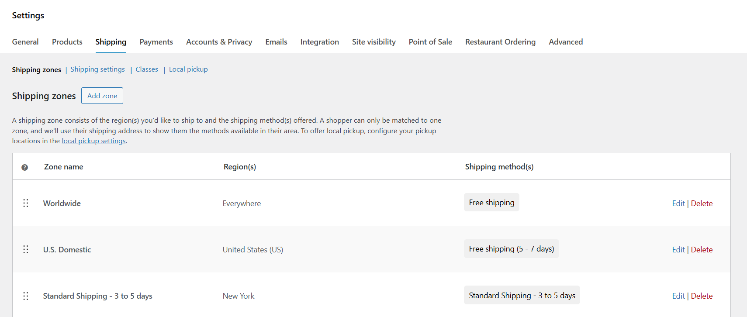Switch to the Advanced tab
The image size is (747, 317).
565,41
